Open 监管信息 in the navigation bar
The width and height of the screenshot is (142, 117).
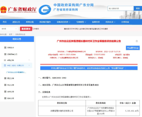[96, 22]
